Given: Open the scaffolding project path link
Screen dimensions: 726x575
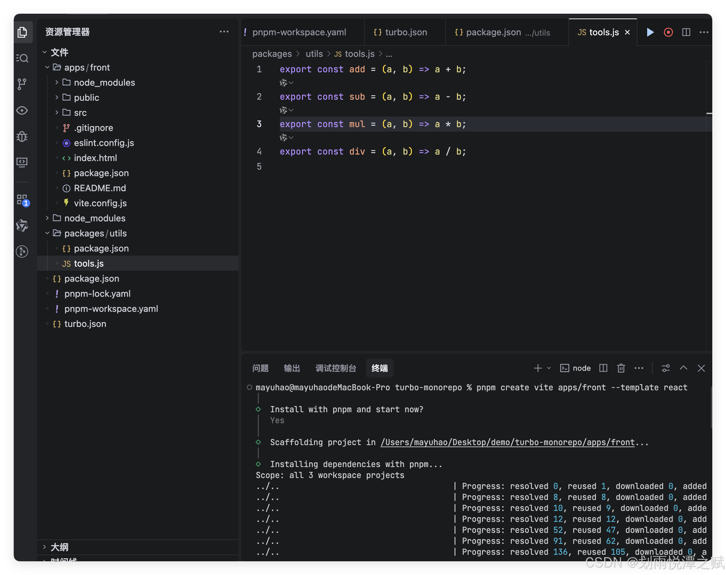Looking at the screenshot, I should (x=507, y=442).
